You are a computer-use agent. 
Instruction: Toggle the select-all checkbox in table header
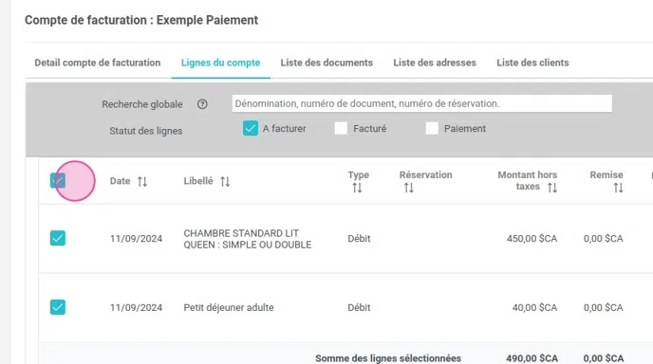(58, 180)
